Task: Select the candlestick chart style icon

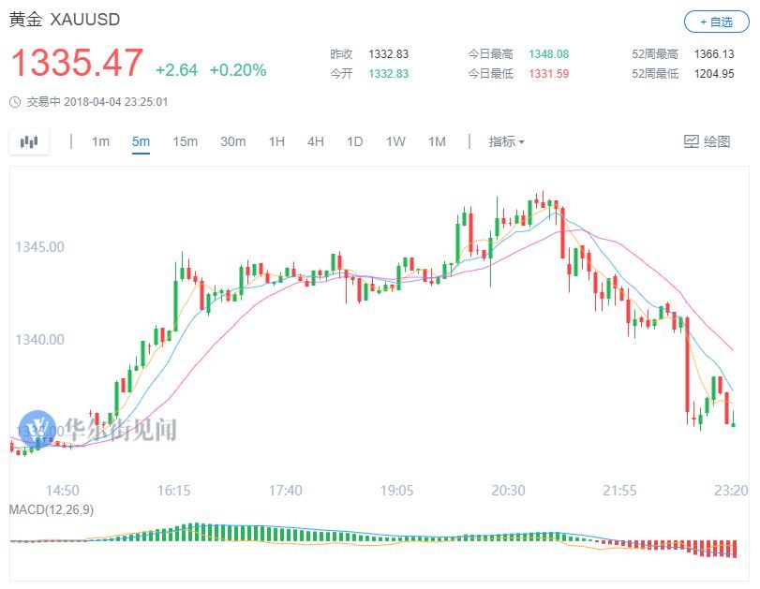Action: click(x=30, y=140)
